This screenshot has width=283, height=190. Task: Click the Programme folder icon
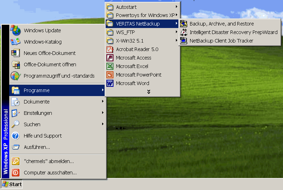[x=16, y=90]
